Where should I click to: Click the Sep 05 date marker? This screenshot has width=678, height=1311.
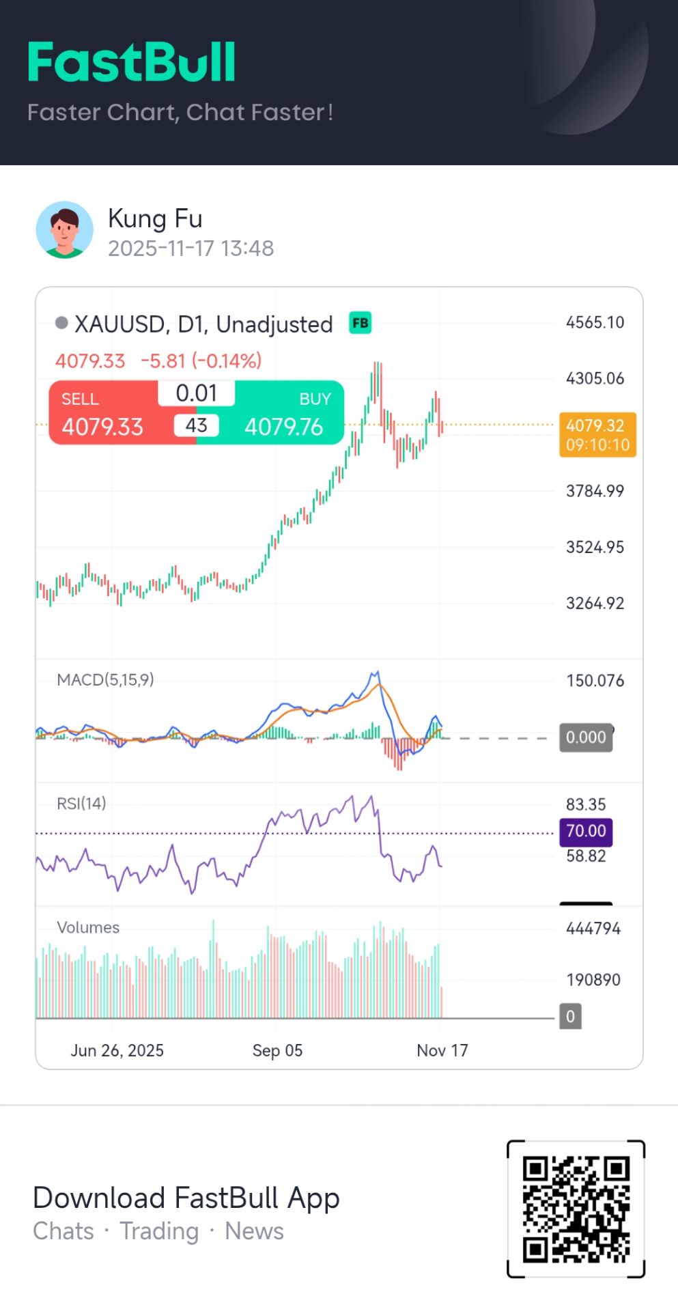[x=277, y=1050]
